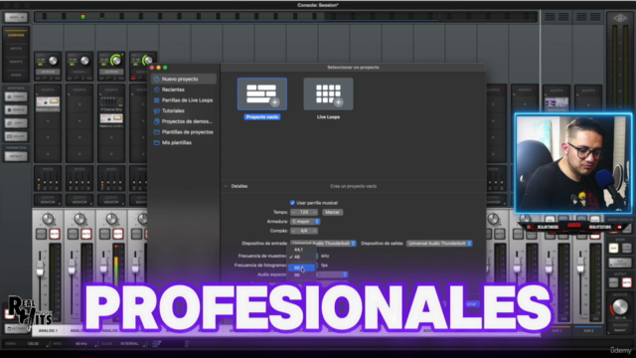Open the Dispositivo de entrada dropdown
Viewport: 636px width, 358px height.
point(323,244)
